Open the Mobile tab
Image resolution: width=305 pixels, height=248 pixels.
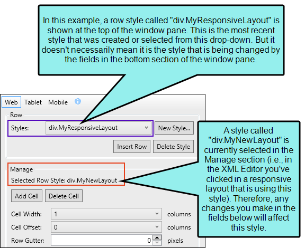pyautogui.click(x=58, y=102)
